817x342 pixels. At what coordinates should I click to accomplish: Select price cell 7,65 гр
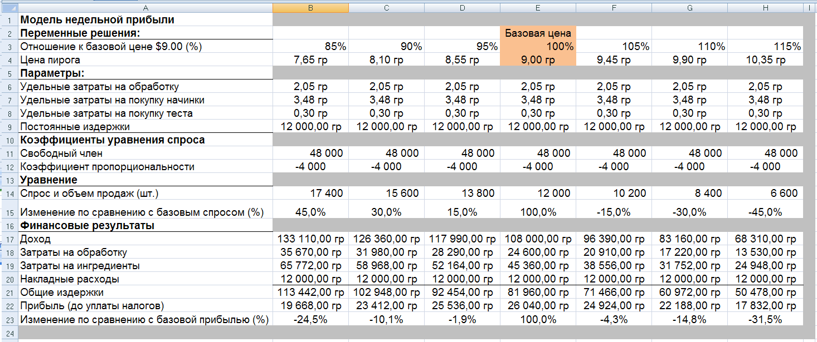point(310,60)
